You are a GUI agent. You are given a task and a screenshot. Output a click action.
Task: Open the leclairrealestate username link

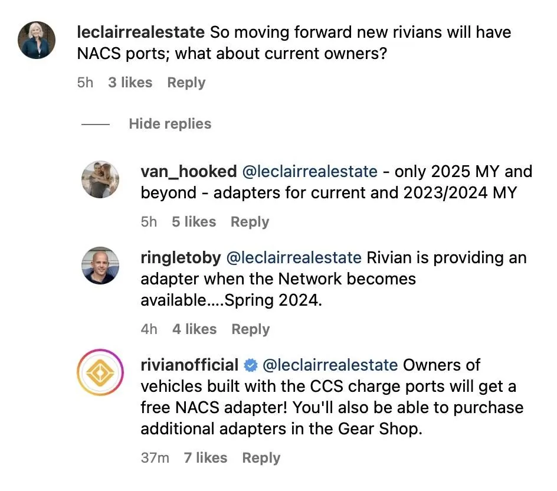[x=140, y=32]
